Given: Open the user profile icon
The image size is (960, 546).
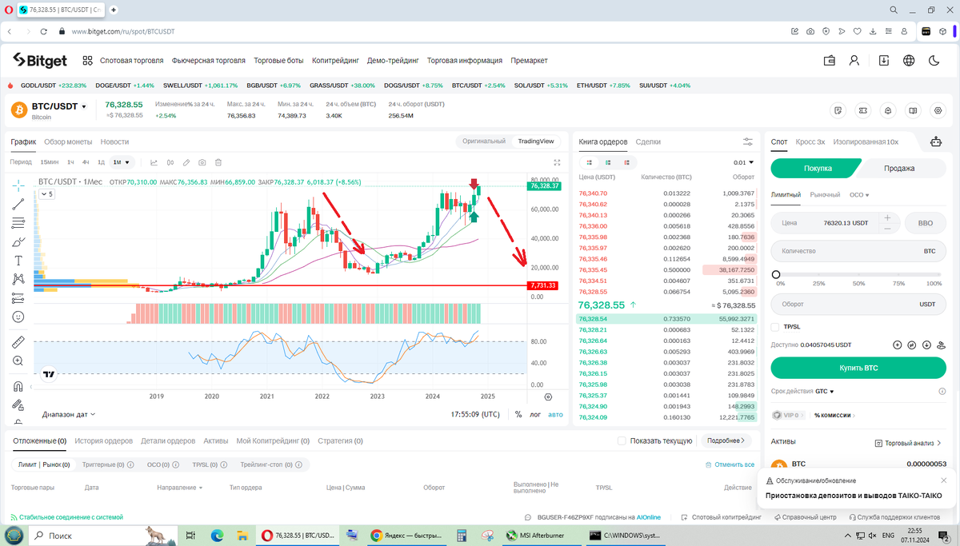Looking at the screenshot, I should pos(854,60).
